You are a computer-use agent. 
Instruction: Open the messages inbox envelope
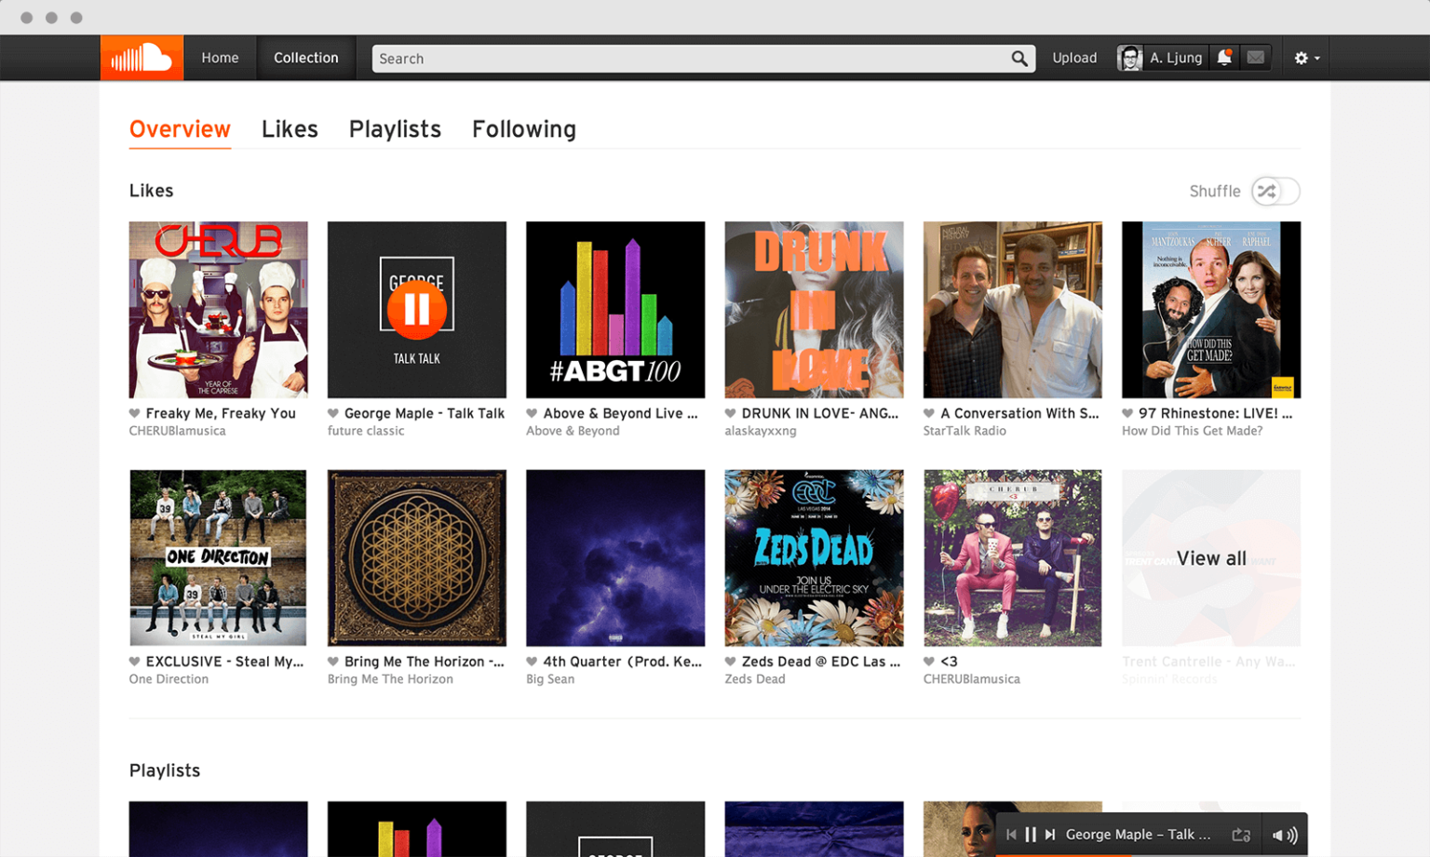1255,58
